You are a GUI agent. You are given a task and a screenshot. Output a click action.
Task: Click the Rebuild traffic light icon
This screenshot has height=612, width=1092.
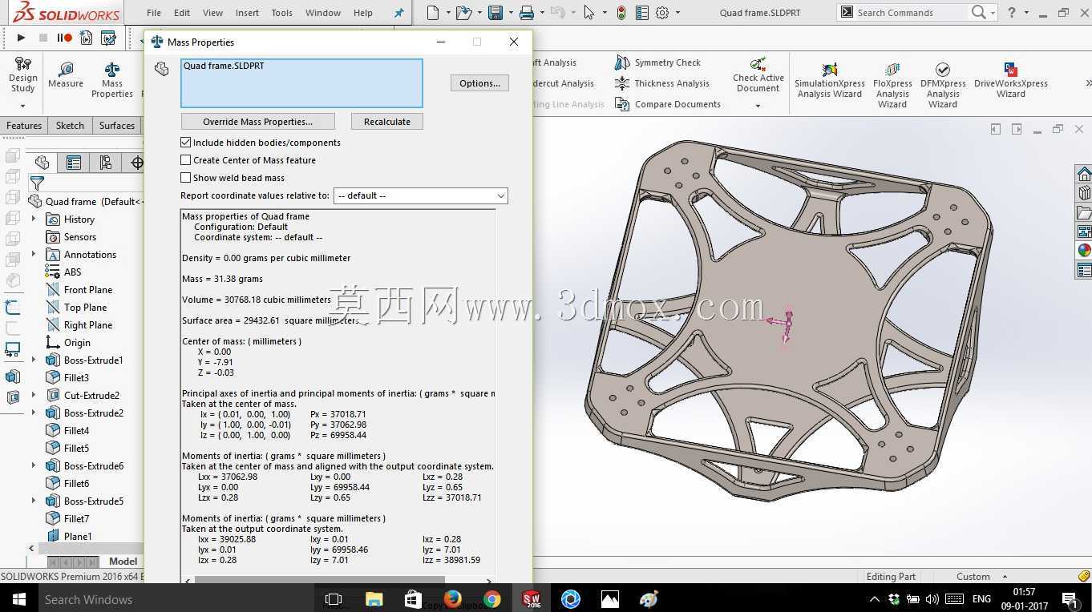621,13
